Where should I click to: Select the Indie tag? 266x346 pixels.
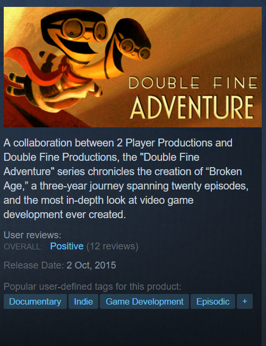coord(83,301)
